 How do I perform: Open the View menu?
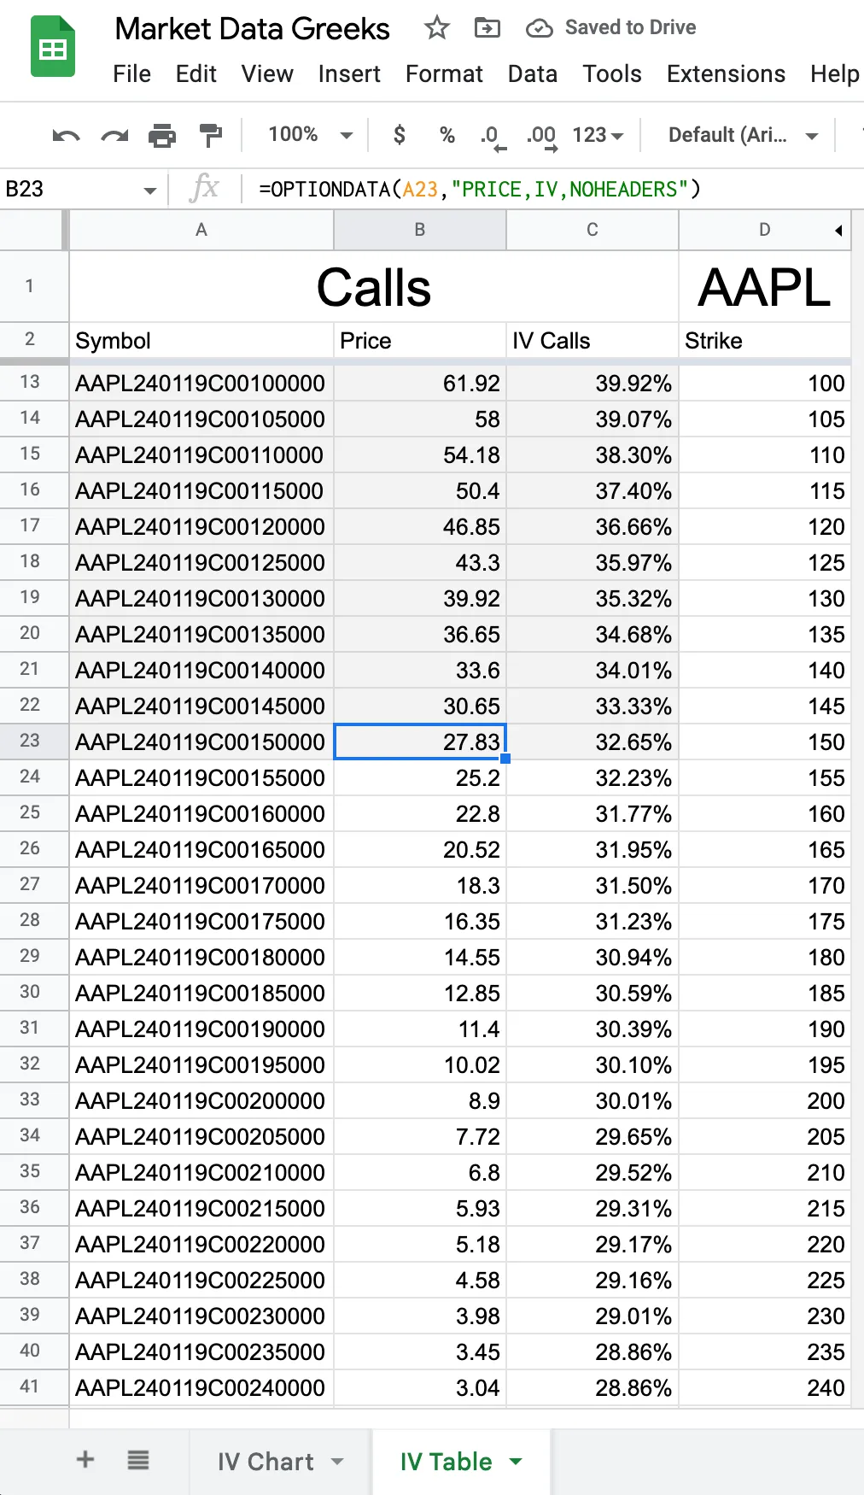(267, 74)
